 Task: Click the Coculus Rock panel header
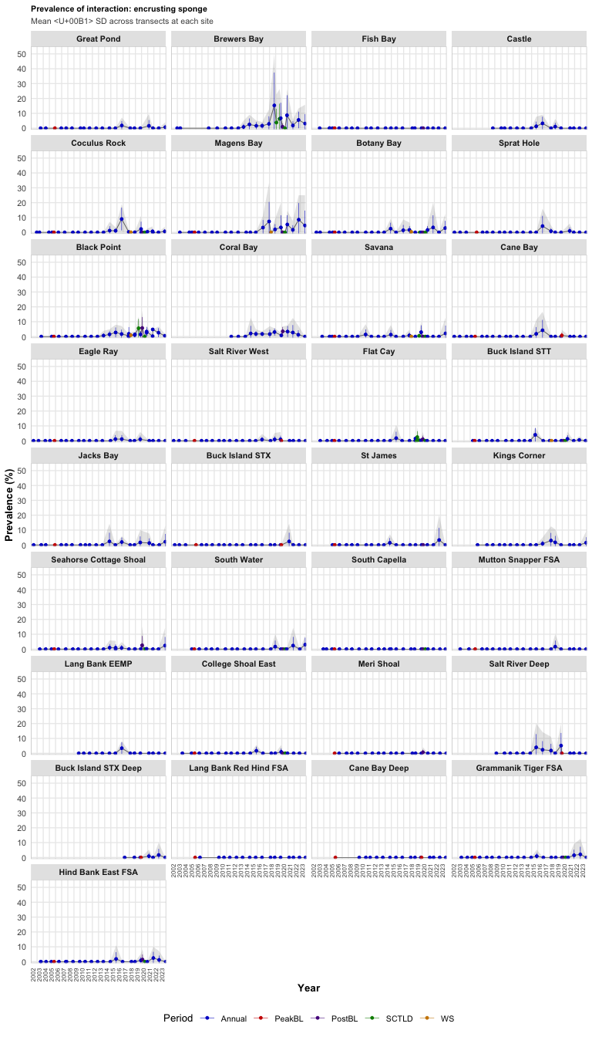tap(99, 143)
